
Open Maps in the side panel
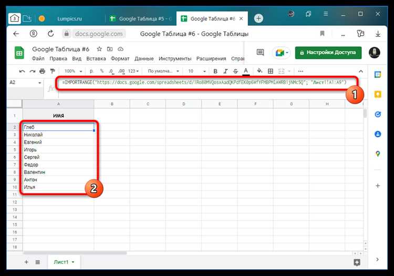click(378, 154)
